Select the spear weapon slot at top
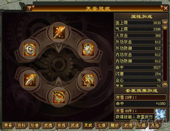 tap(59, 33)
